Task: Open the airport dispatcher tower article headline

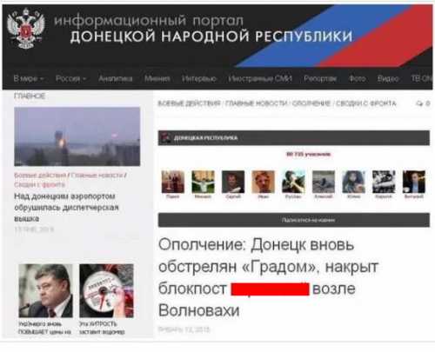Action: [x=66, y=207]
